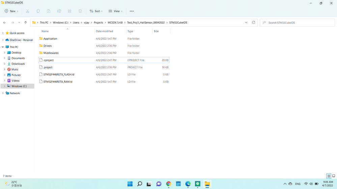Click MCSDK 5.4.8 breadcrumb
Image resolution: width=337 pixels, height=189 pixels.
[115, 23]
